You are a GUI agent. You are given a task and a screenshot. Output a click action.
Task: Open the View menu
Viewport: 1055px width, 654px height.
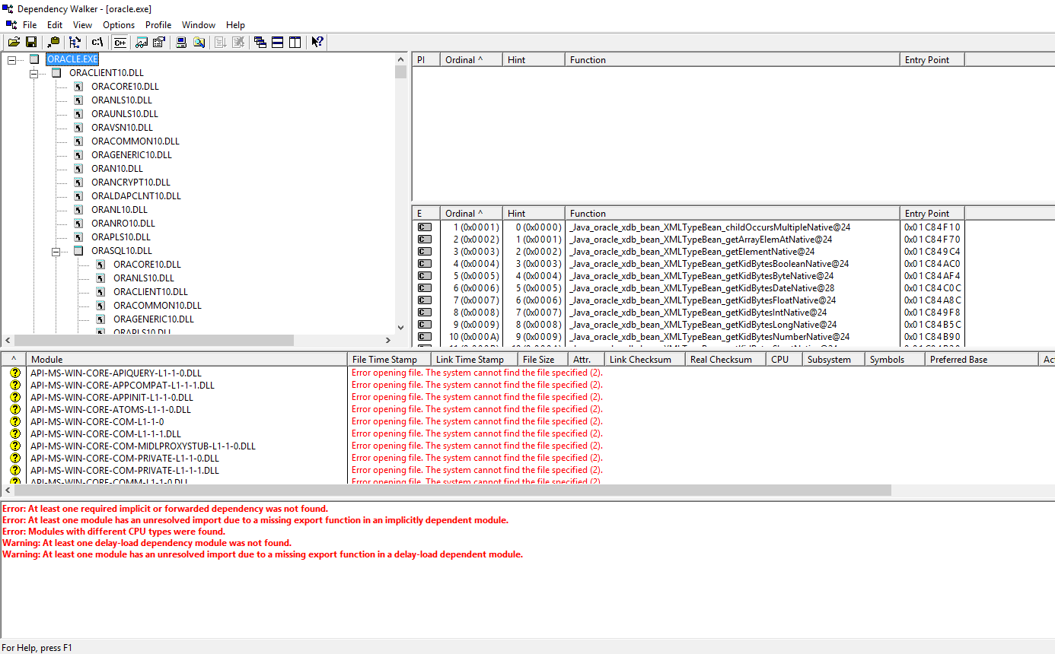pos(82,24)
